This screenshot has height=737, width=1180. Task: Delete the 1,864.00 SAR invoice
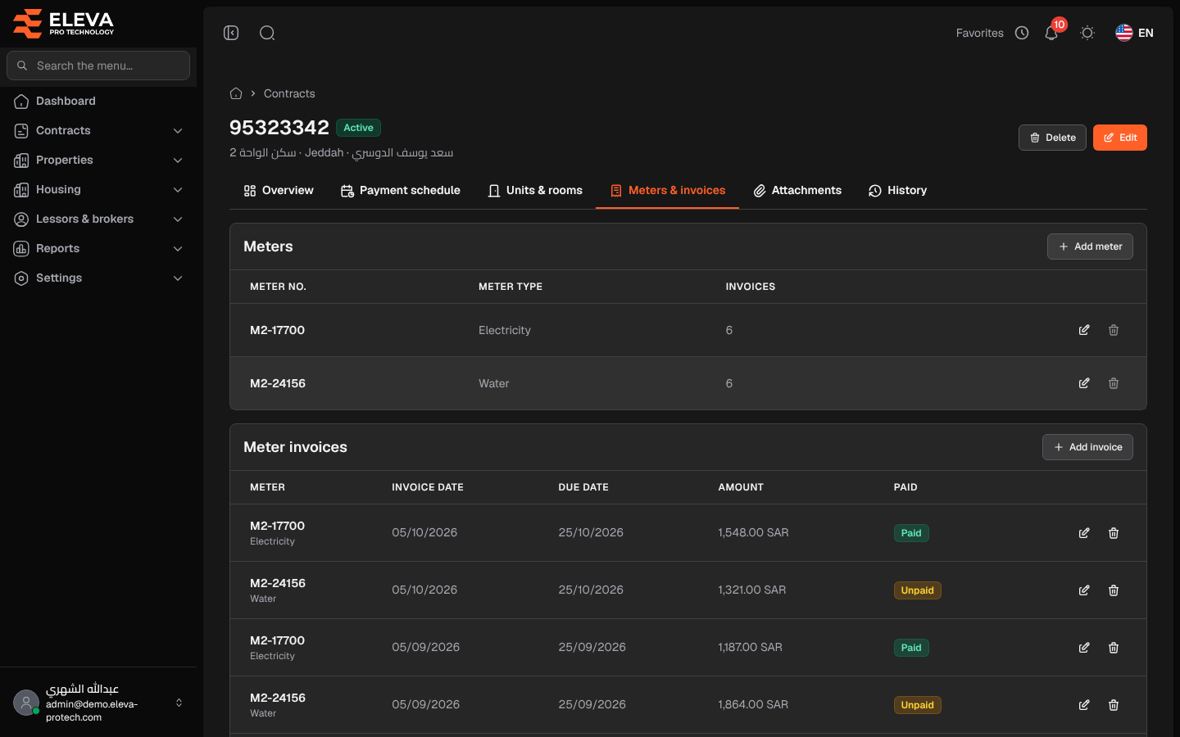click(x=1114, y=705)
